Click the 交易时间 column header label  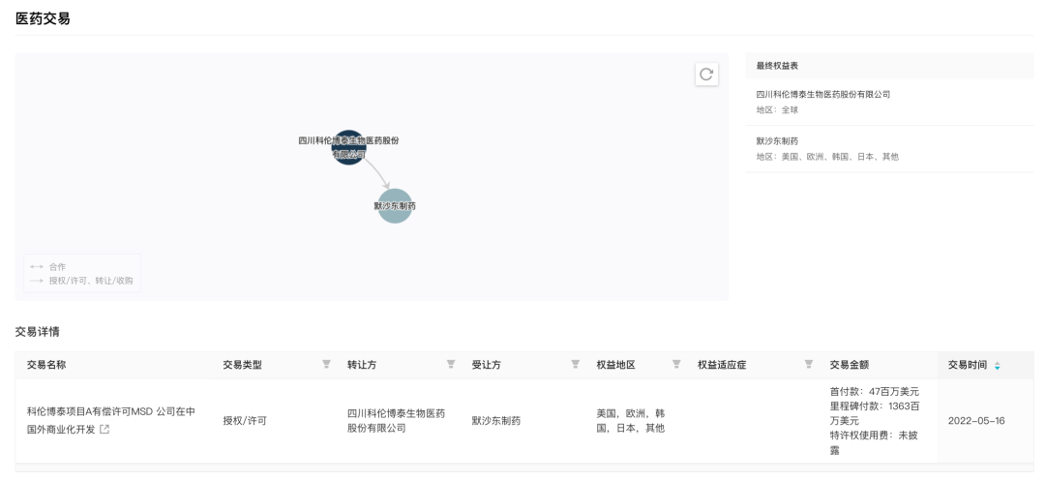coord(968,365)
